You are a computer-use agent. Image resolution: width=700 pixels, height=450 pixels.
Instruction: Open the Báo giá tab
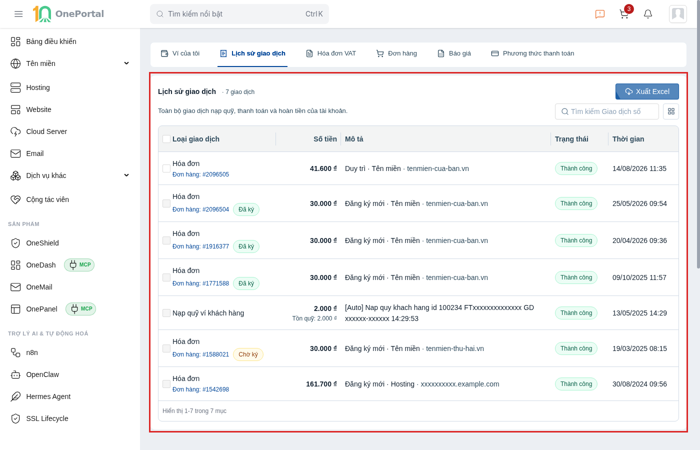coord(454,53)
